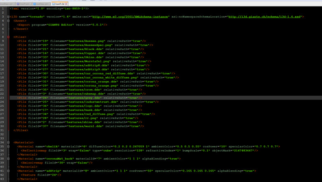Collapse the Asset block fold marker
Viewport: 322px width, 182px height.
[x=8, y=21]
